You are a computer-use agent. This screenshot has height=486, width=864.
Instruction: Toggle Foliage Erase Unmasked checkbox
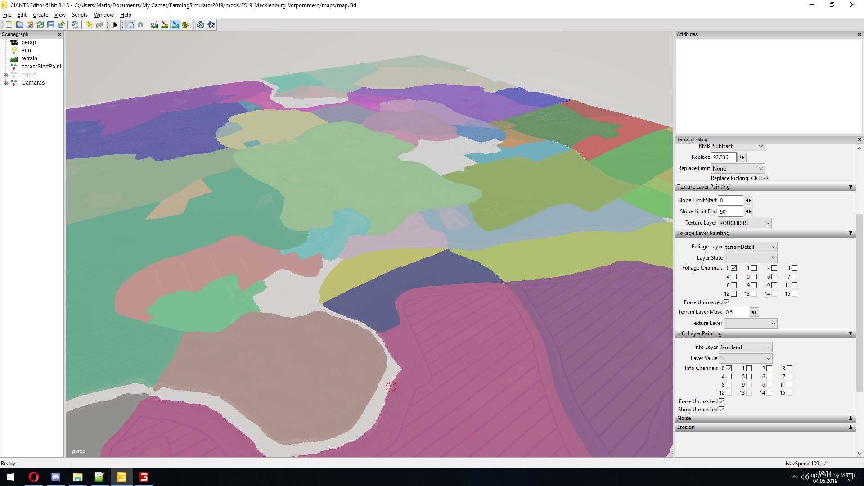click(x=726, y=302)
